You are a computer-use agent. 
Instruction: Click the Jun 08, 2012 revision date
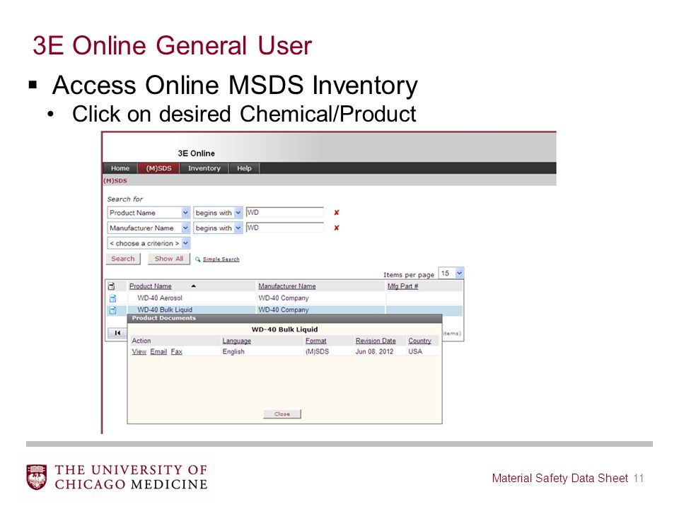375,351
